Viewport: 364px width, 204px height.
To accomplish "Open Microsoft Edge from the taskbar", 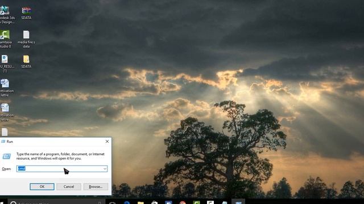I will pos(127,203).
